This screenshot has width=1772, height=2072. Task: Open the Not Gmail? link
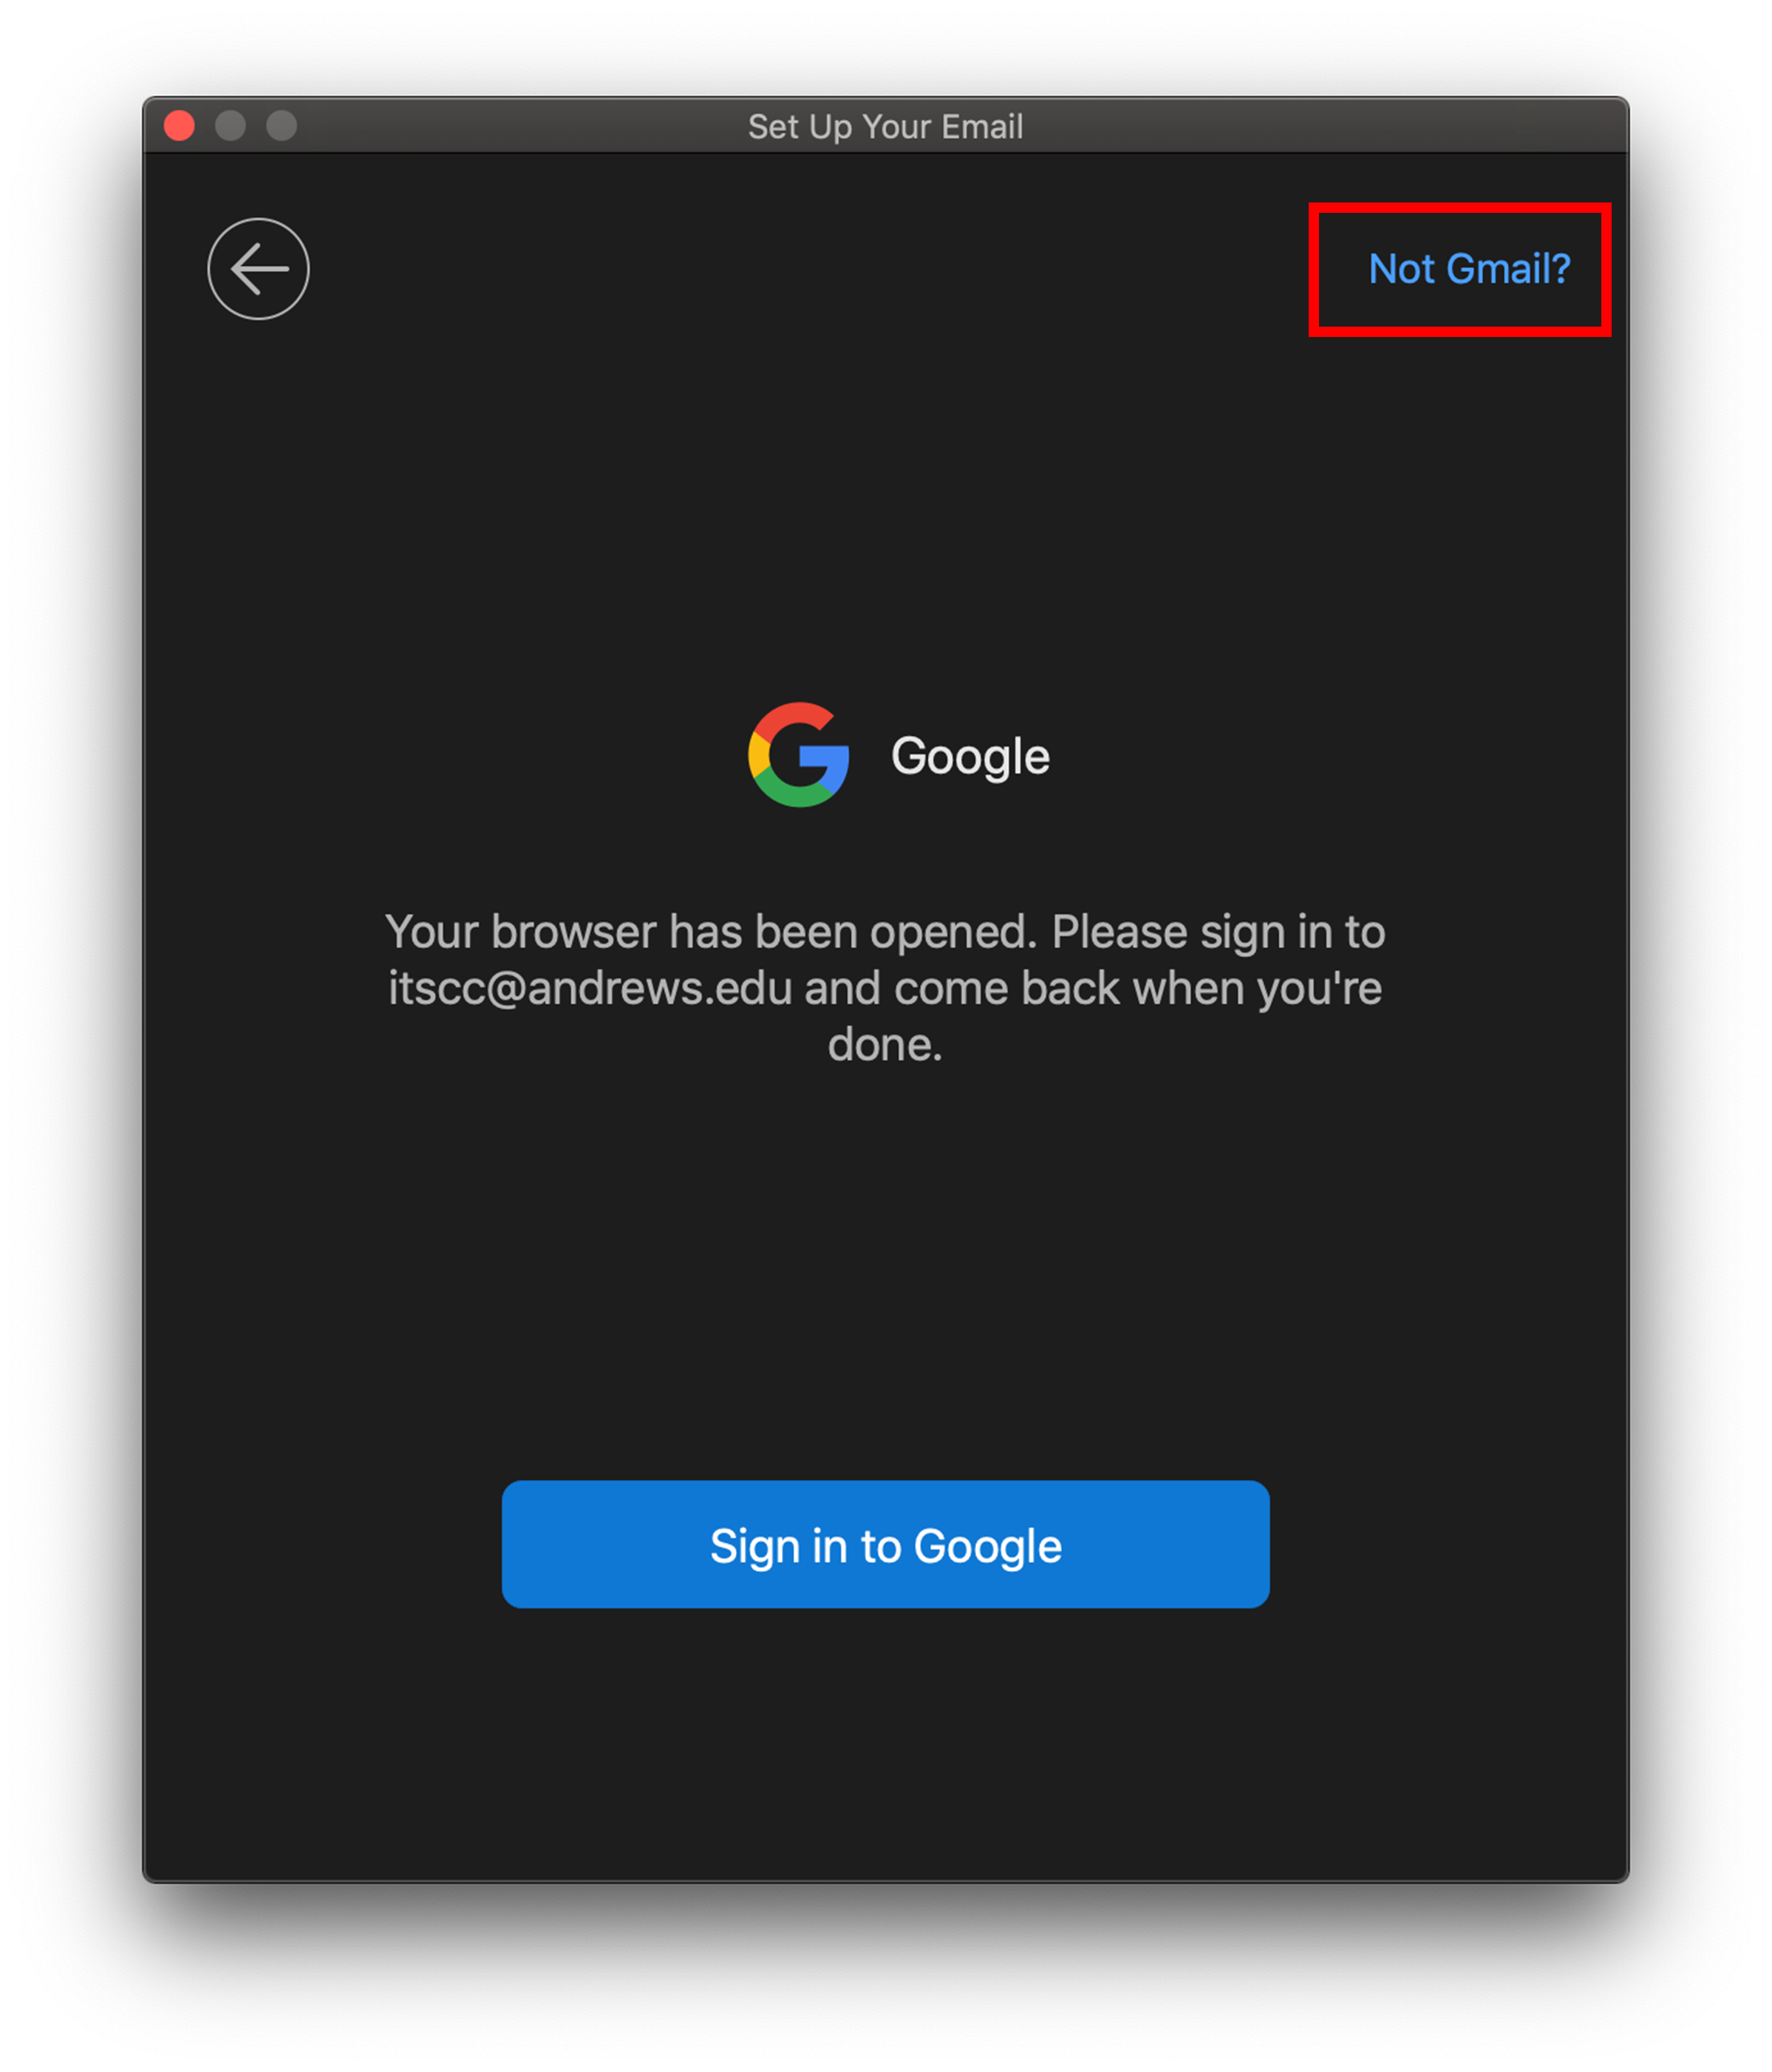[x=1468, y=269]
